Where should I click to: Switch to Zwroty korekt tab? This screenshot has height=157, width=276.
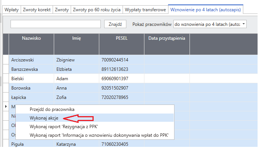click(x=37, y=10)
